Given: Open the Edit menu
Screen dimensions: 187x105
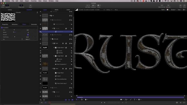Looking at the screenshot, I should coord(17,1).
